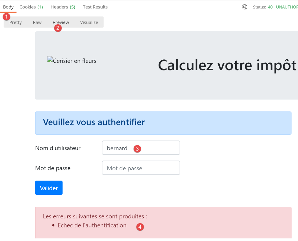Click the Echec de l'authentification error item

point(92,225)
